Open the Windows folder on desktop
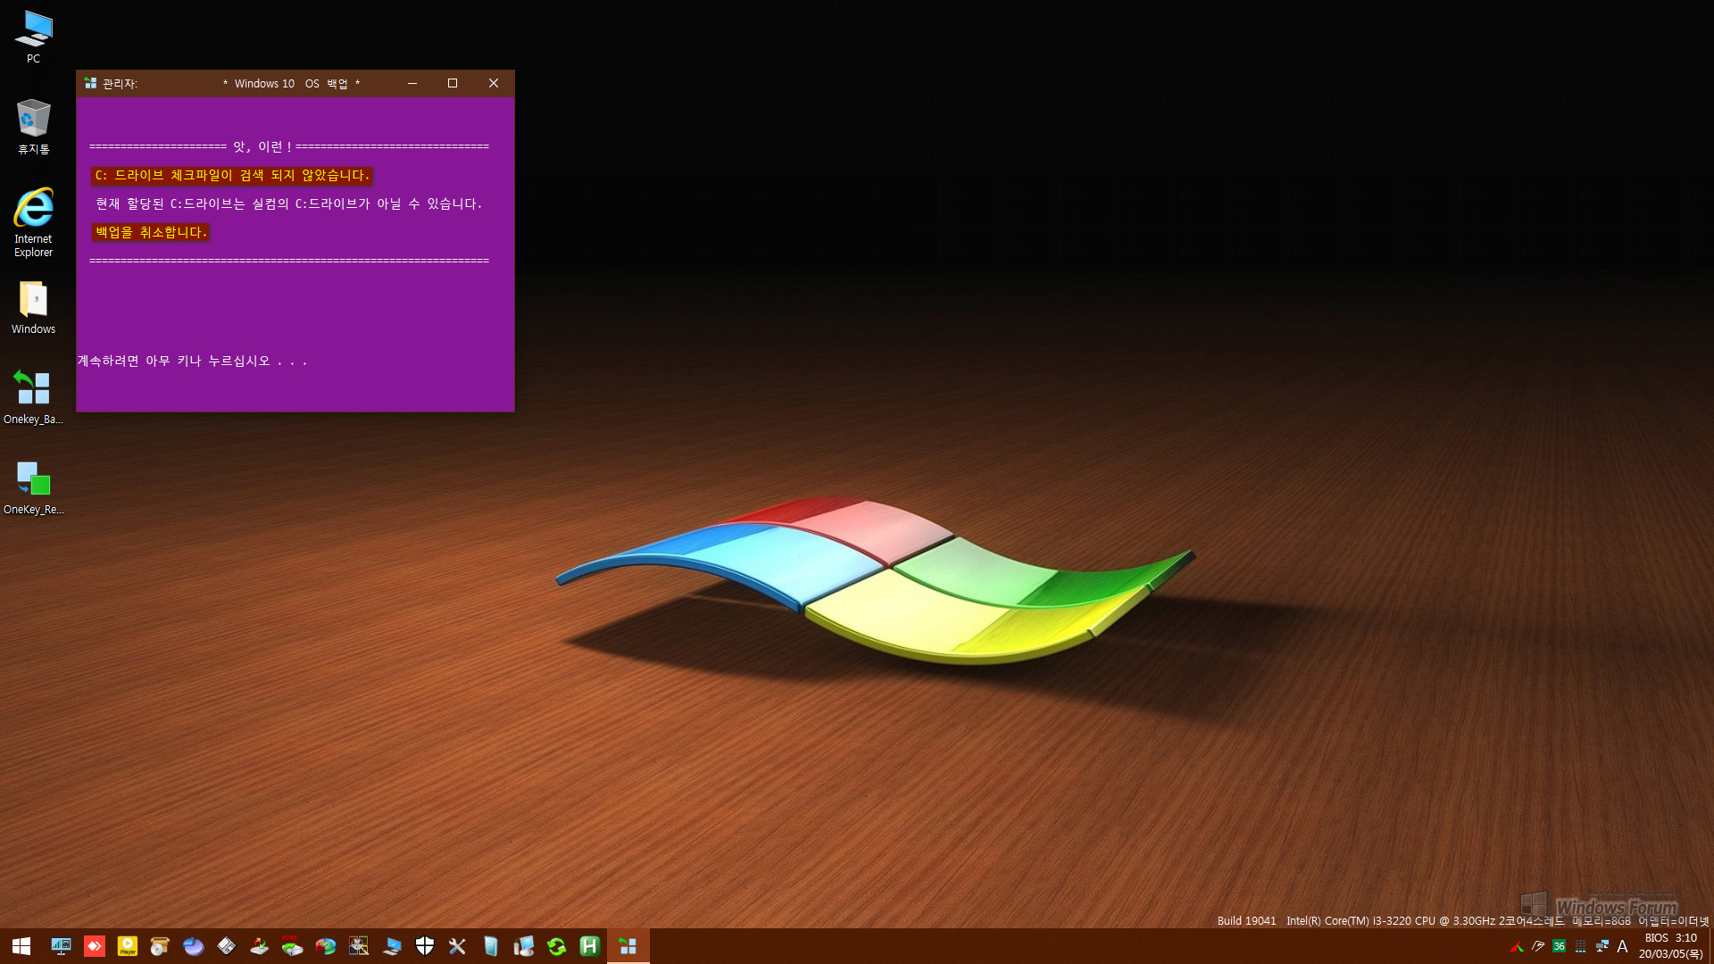The width and height of the screenshot is (1714, 964). pos(33,308)
